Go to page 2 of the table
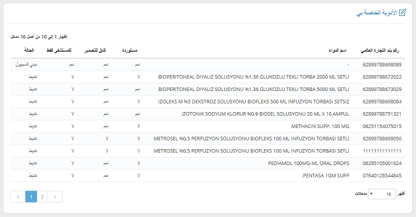 tap(42, 197)
